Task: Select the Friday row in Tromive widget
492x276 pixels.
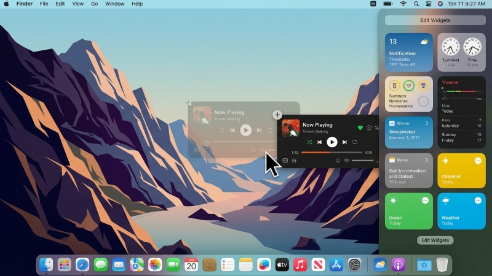Action: (462, 140)
